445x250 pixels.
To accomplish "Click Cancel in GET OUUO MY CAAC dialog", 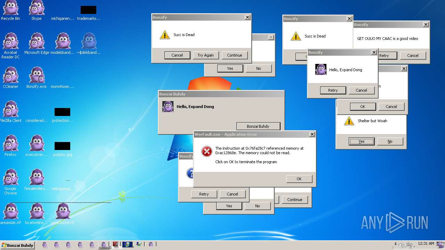I will click(x=413, y=56).
